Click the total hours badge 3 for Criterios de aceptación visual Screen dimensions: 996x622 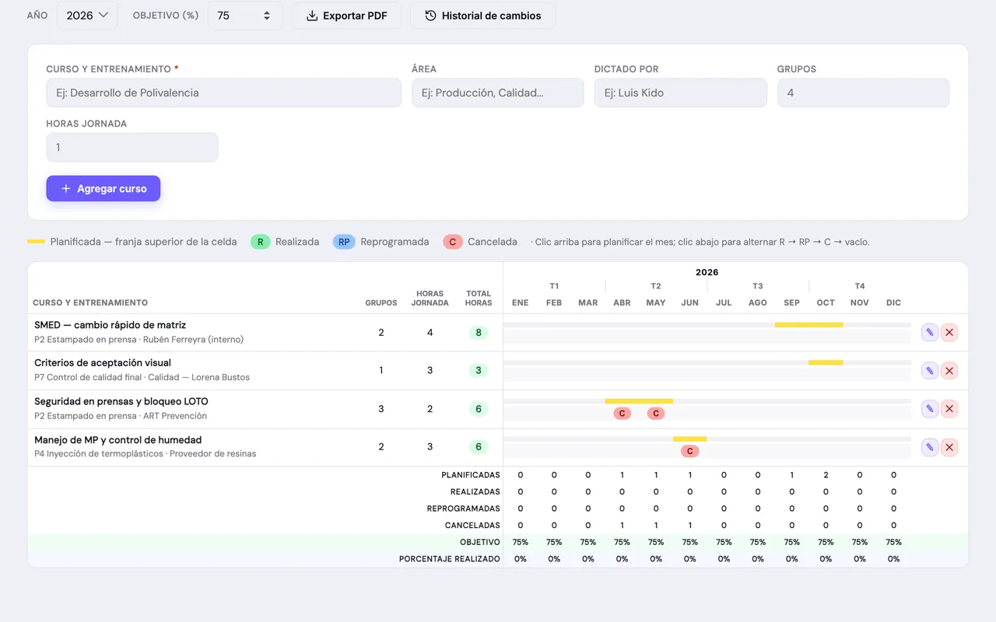coord(479,371)
